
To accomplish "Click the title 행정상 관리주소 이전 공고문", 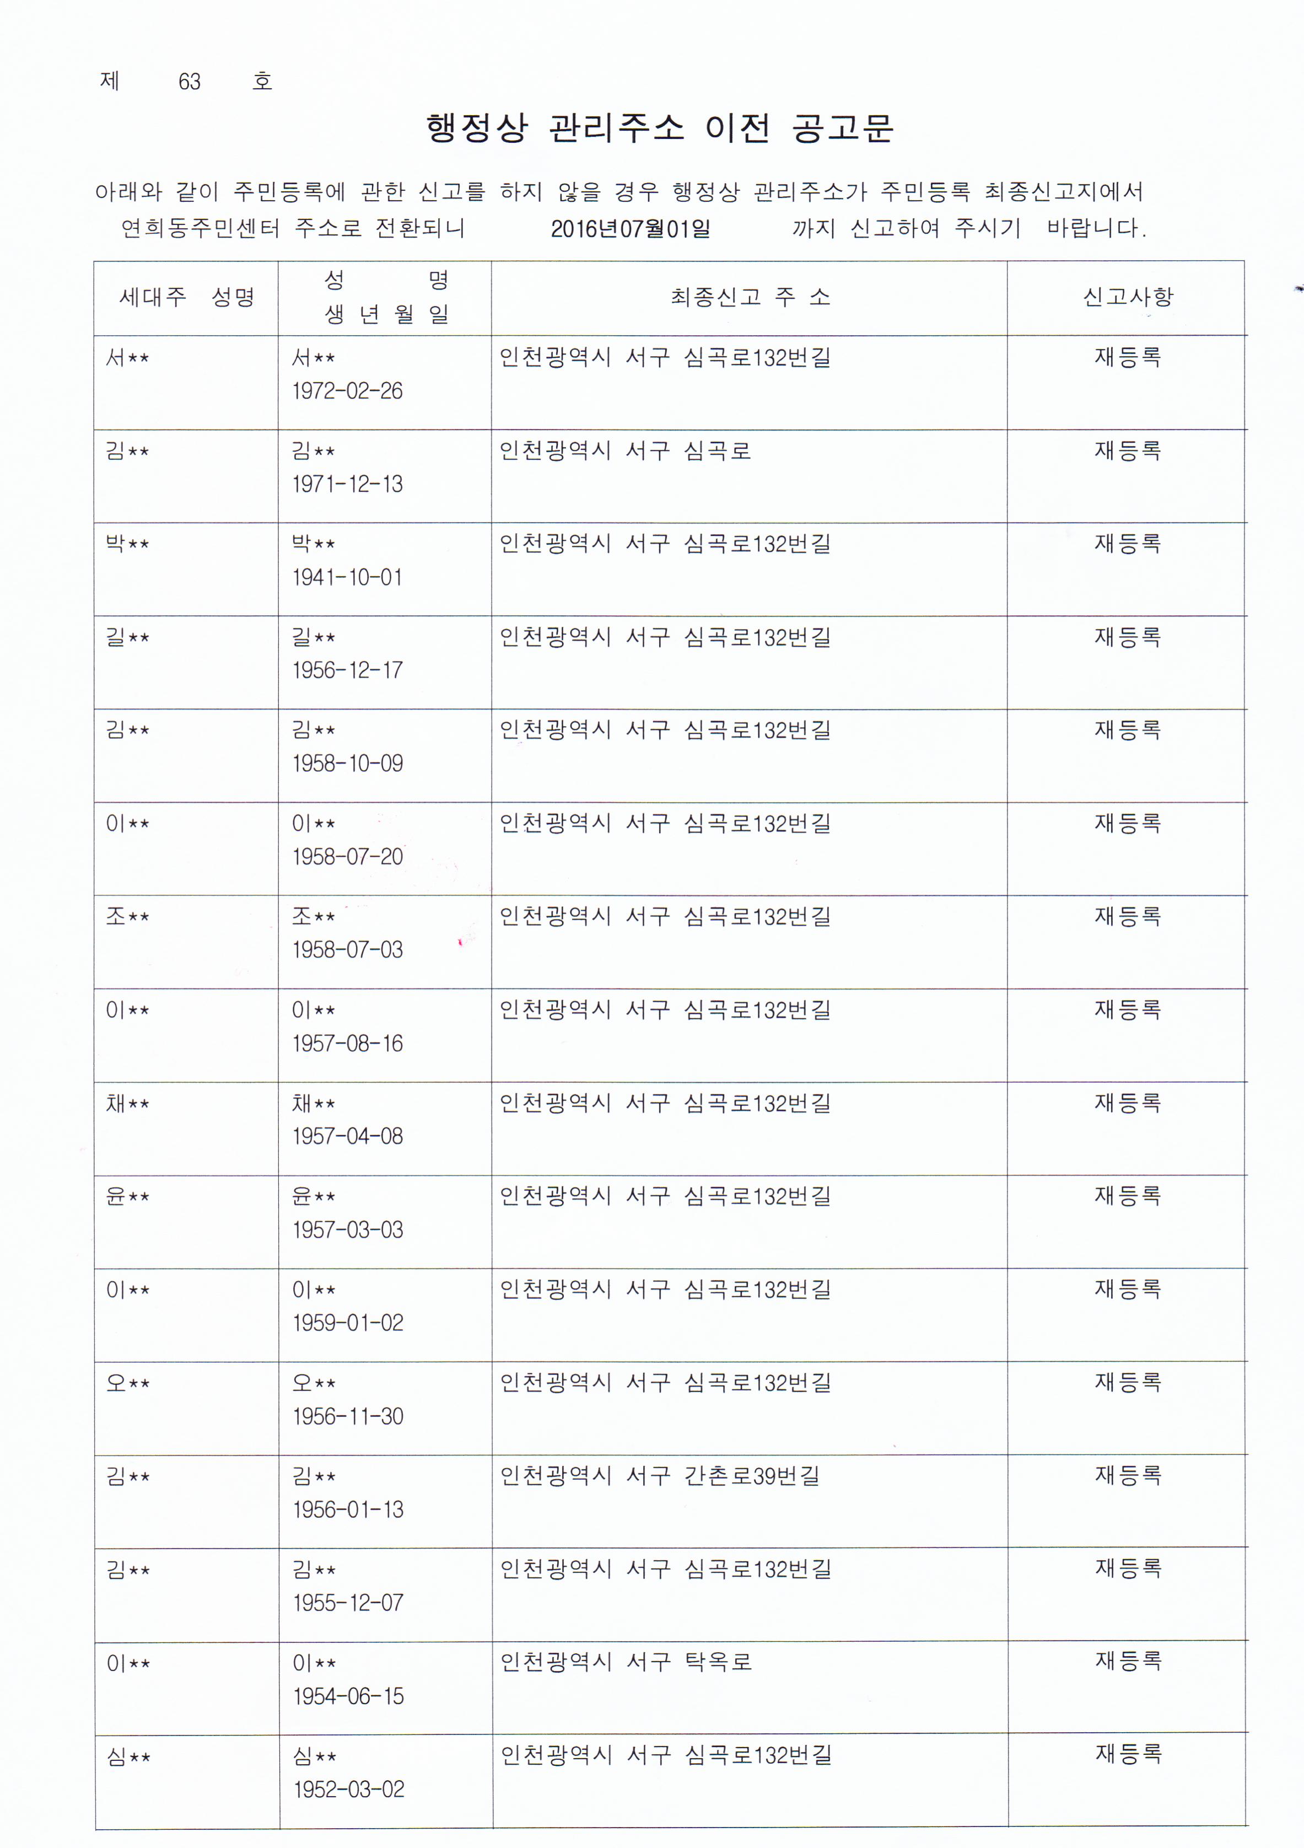I will pyautogui.click(x=660, y=128).
